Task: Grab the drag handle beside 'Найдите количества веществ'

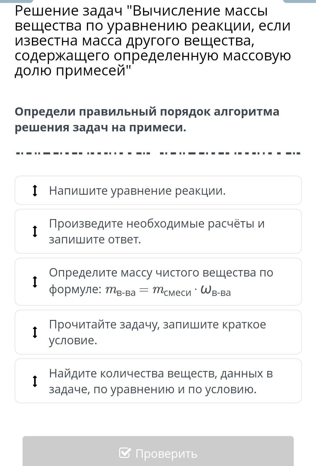Action: 35,381
